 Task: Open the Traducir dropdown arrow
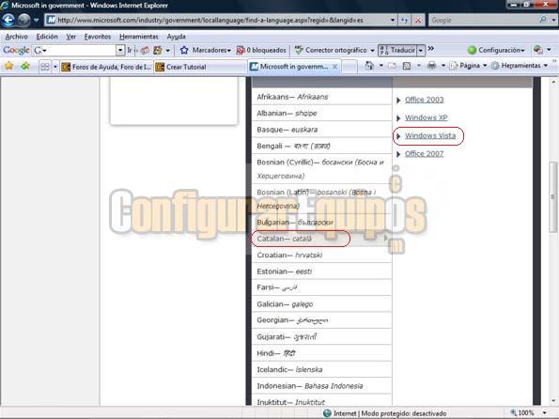[421, 51]
